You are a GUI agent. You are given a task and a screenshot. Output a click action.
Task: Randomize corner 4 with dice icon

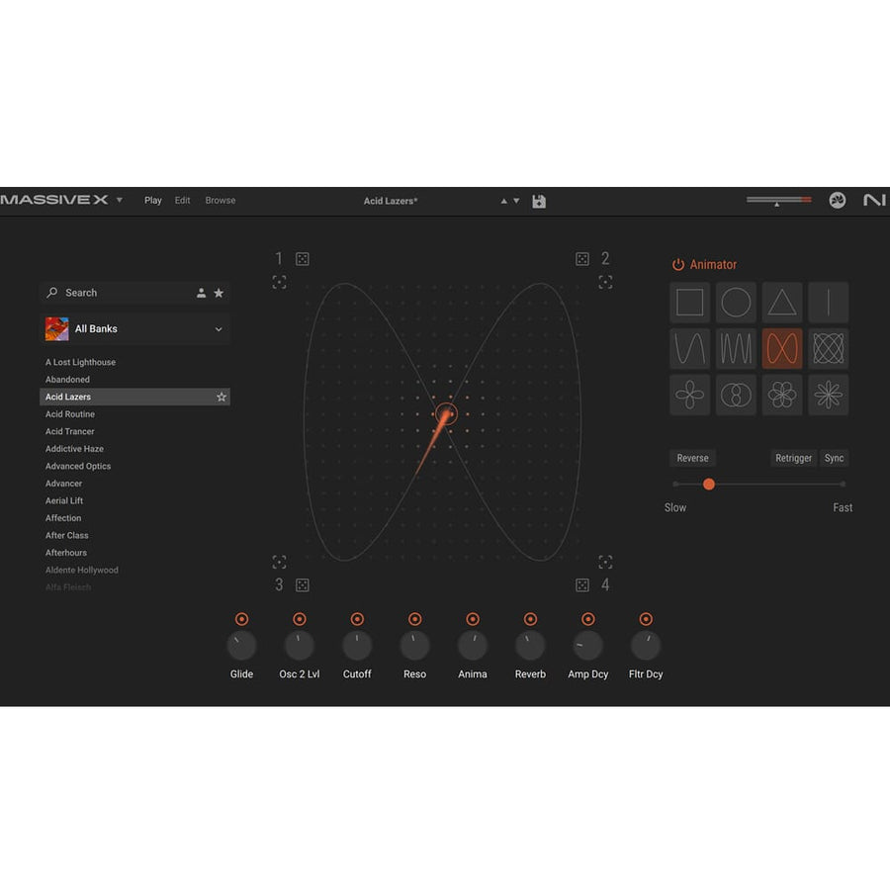[582, 585]
